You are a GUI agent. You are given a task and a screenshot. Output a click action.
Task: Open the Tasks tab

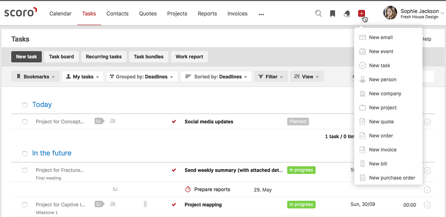pyautogui.click(x=89, y=14)
